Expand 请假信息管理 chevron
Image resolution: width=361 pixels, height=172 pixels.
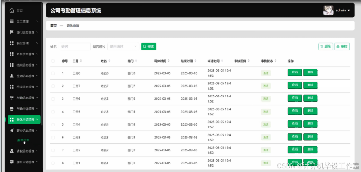click(37, 151)
